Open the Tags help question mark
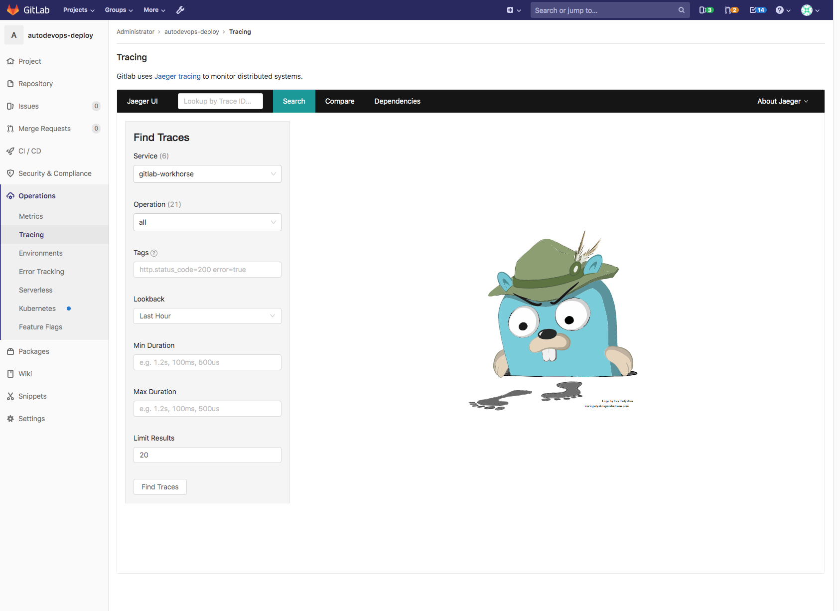Screen dimensions: 840x611 click(154, 253)
